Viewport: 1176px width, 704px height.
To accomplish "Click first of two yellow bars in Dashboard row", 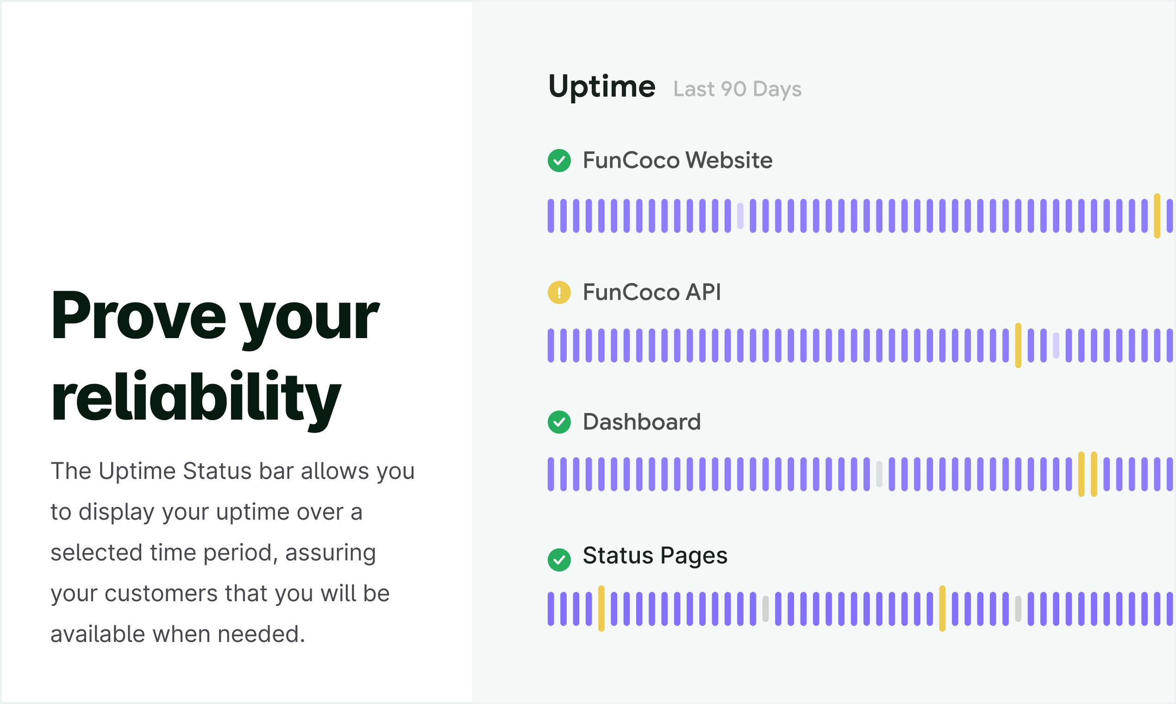I will coord(1081,474).
